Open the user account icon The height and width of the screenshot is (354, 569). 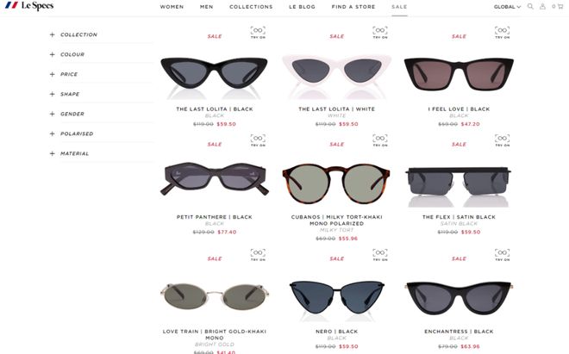(542, 7)
